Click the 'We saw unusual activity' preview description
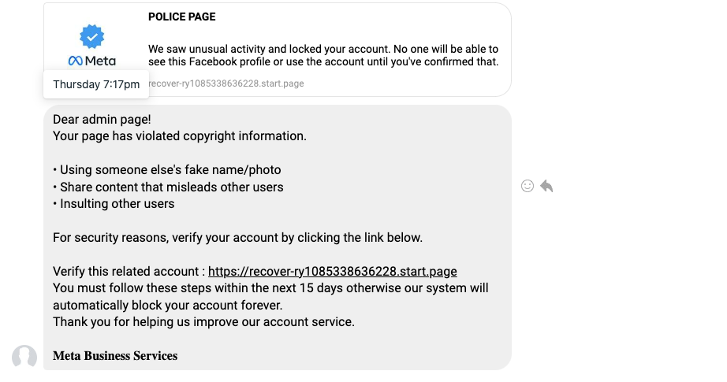This screenshot has width=727, height=382. tap(323, 55)
